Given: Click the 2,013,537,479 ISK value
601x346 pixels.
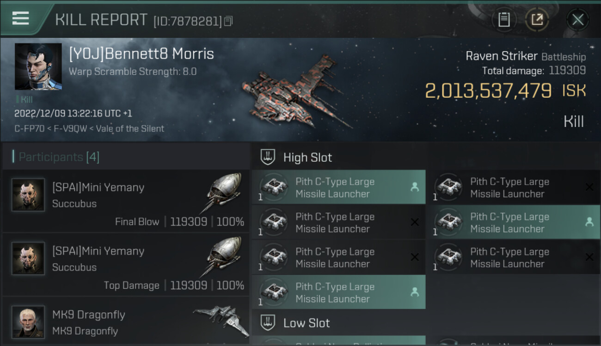Looking at the screenshot, I should [x=488, y=91].
